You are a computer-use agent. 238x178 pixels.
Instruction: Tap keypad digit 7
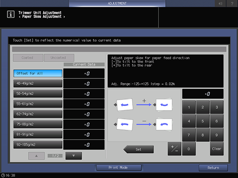point(189,135)
